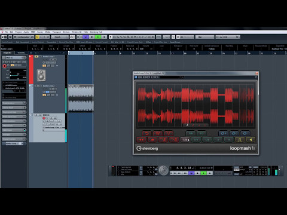Click the green 4 stutter button in LoopMash FX
The height and width of the screenshot is (215, 287).
click(229, 140)
